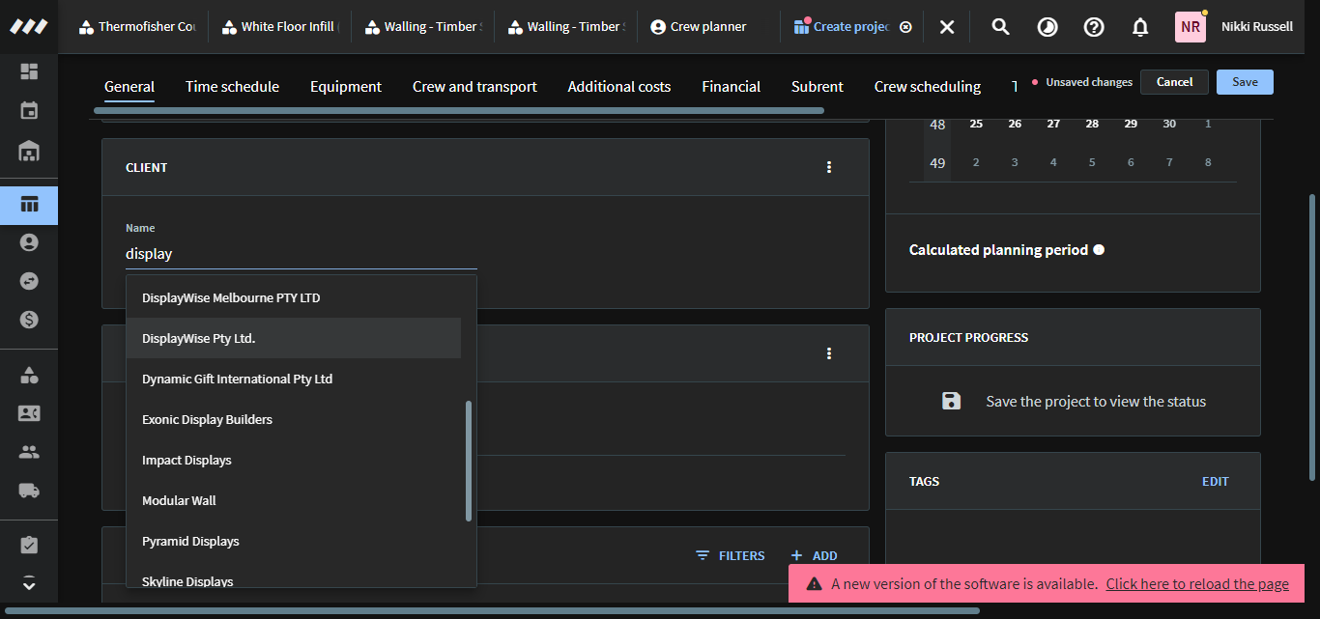The height and width of the screenshot is (619, 1320).
Task: Open the Financial tab
Action: point(732,87)
